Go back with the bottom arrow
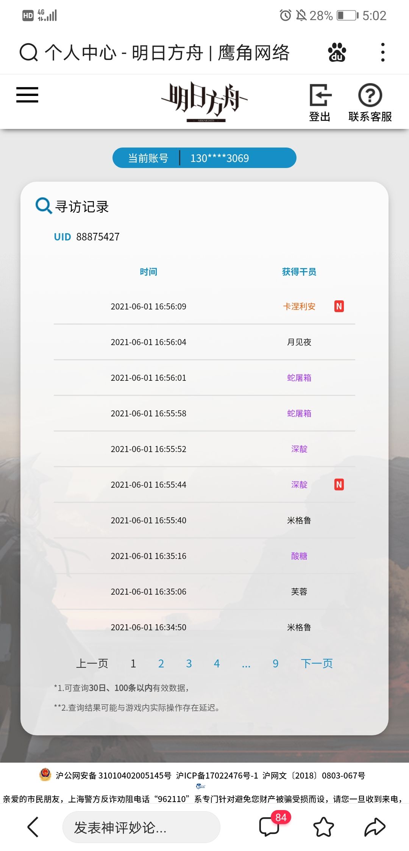The image size is (409, 851). click(x=33, y=827)
